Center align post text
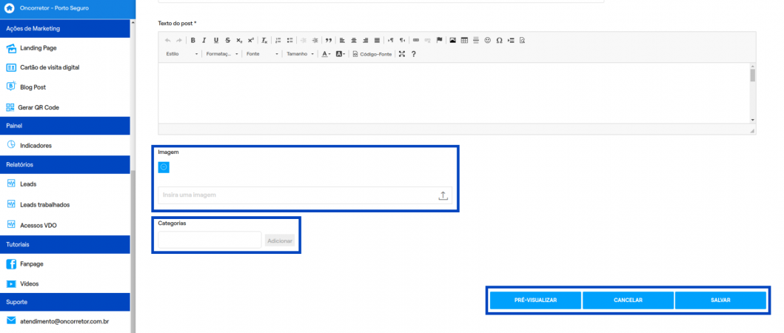This screenshot has height=333, width=784. 353,41
